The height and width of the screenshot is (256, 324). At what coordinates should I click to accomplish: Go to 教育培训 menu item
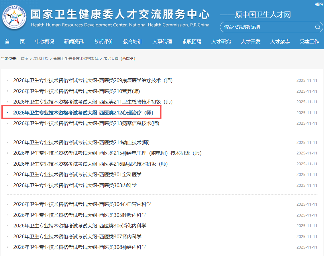[133, 41]
